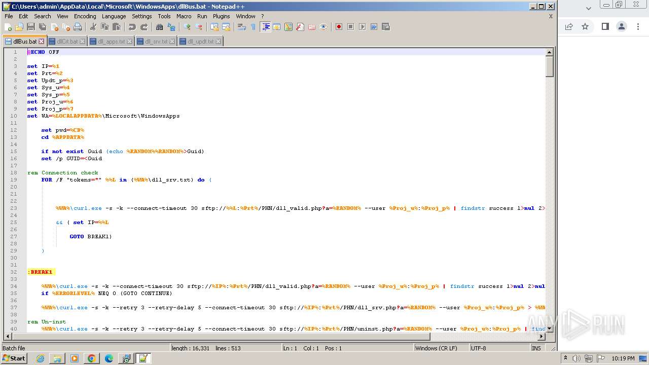Toggle show all characters pilcrow icon
The width and height of the screenshot is (649, 365).
[x=254, y=27]
